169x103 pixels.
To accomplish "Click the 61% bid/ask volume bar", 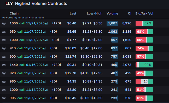I will point(144,98).
